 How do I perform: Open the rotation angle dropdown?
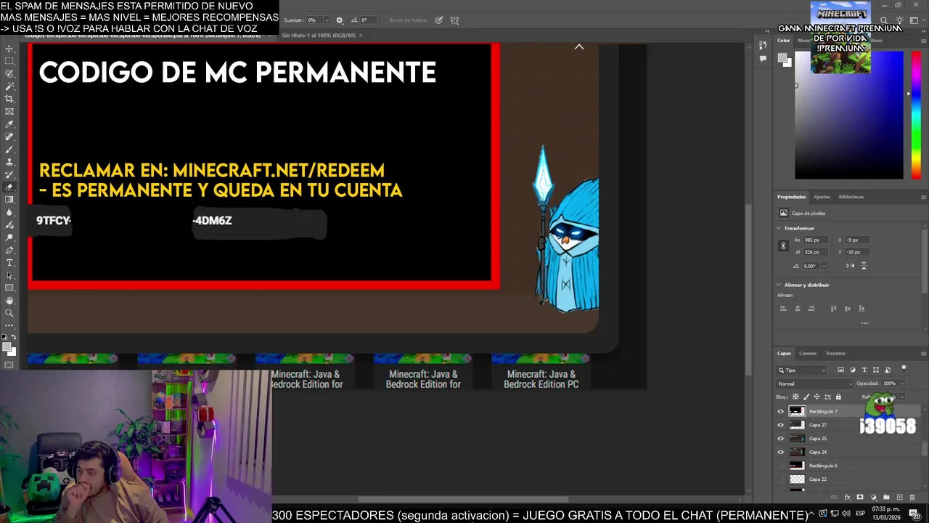click(824, 266)
